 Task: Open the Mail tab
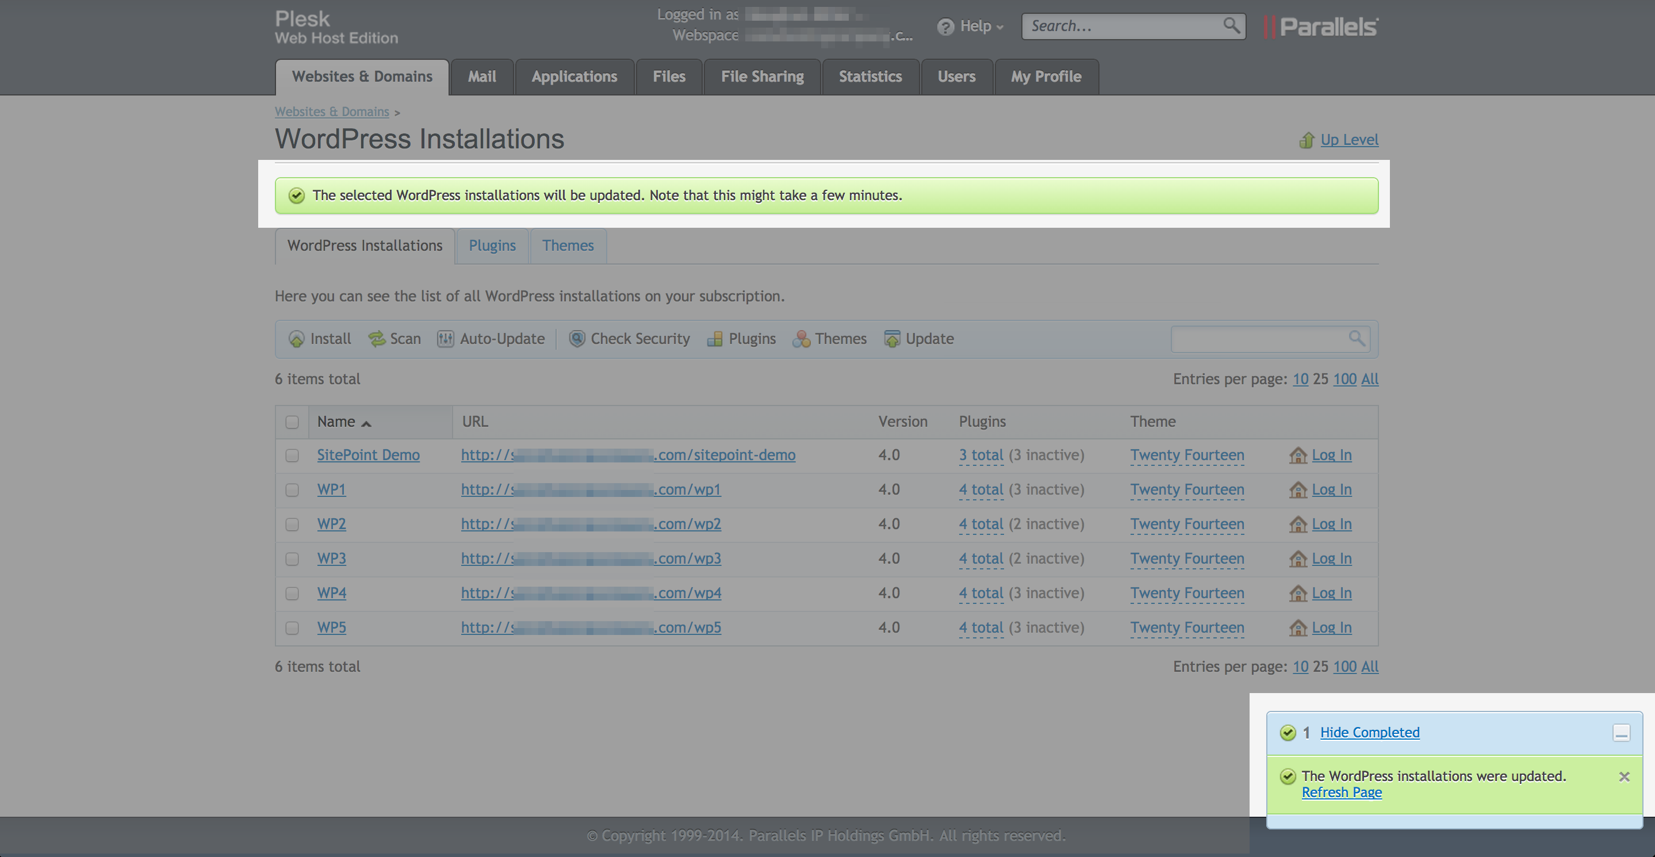(482, 77)
